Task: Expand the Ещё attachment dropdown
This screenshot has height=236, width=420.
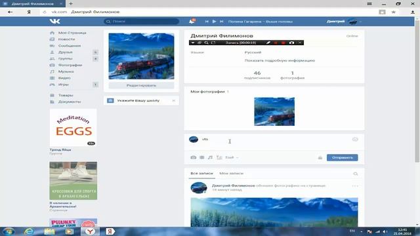Action: coord(232,157)
